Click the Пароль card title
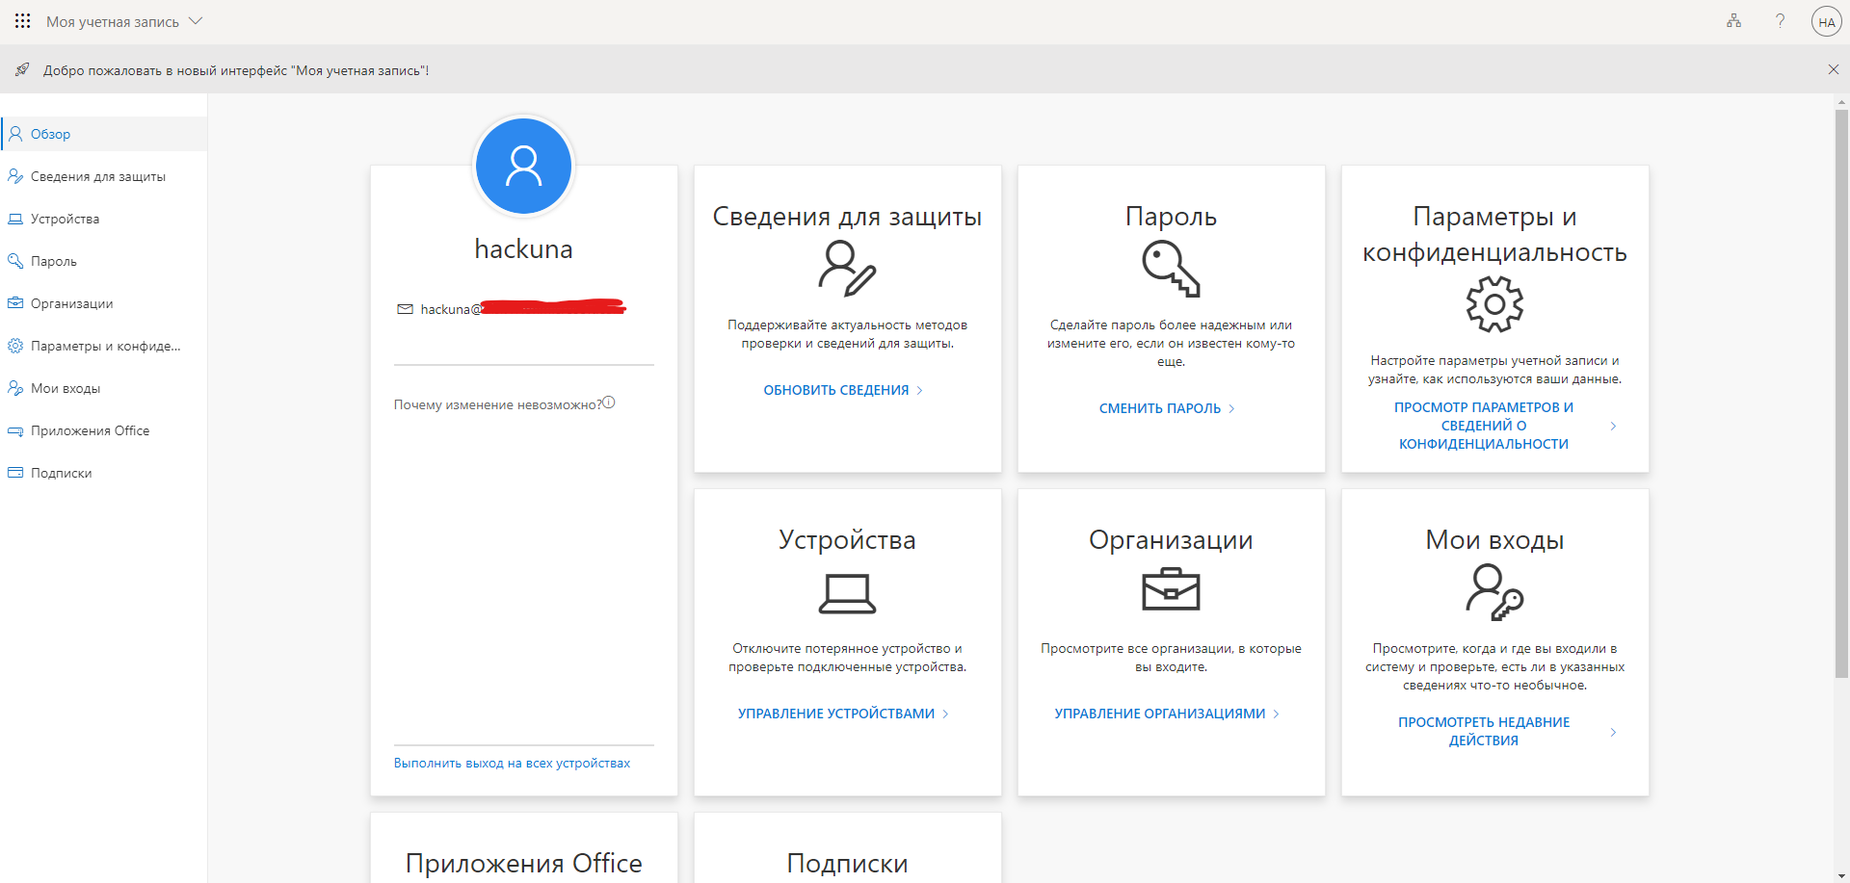 [x=1171, y=217]
